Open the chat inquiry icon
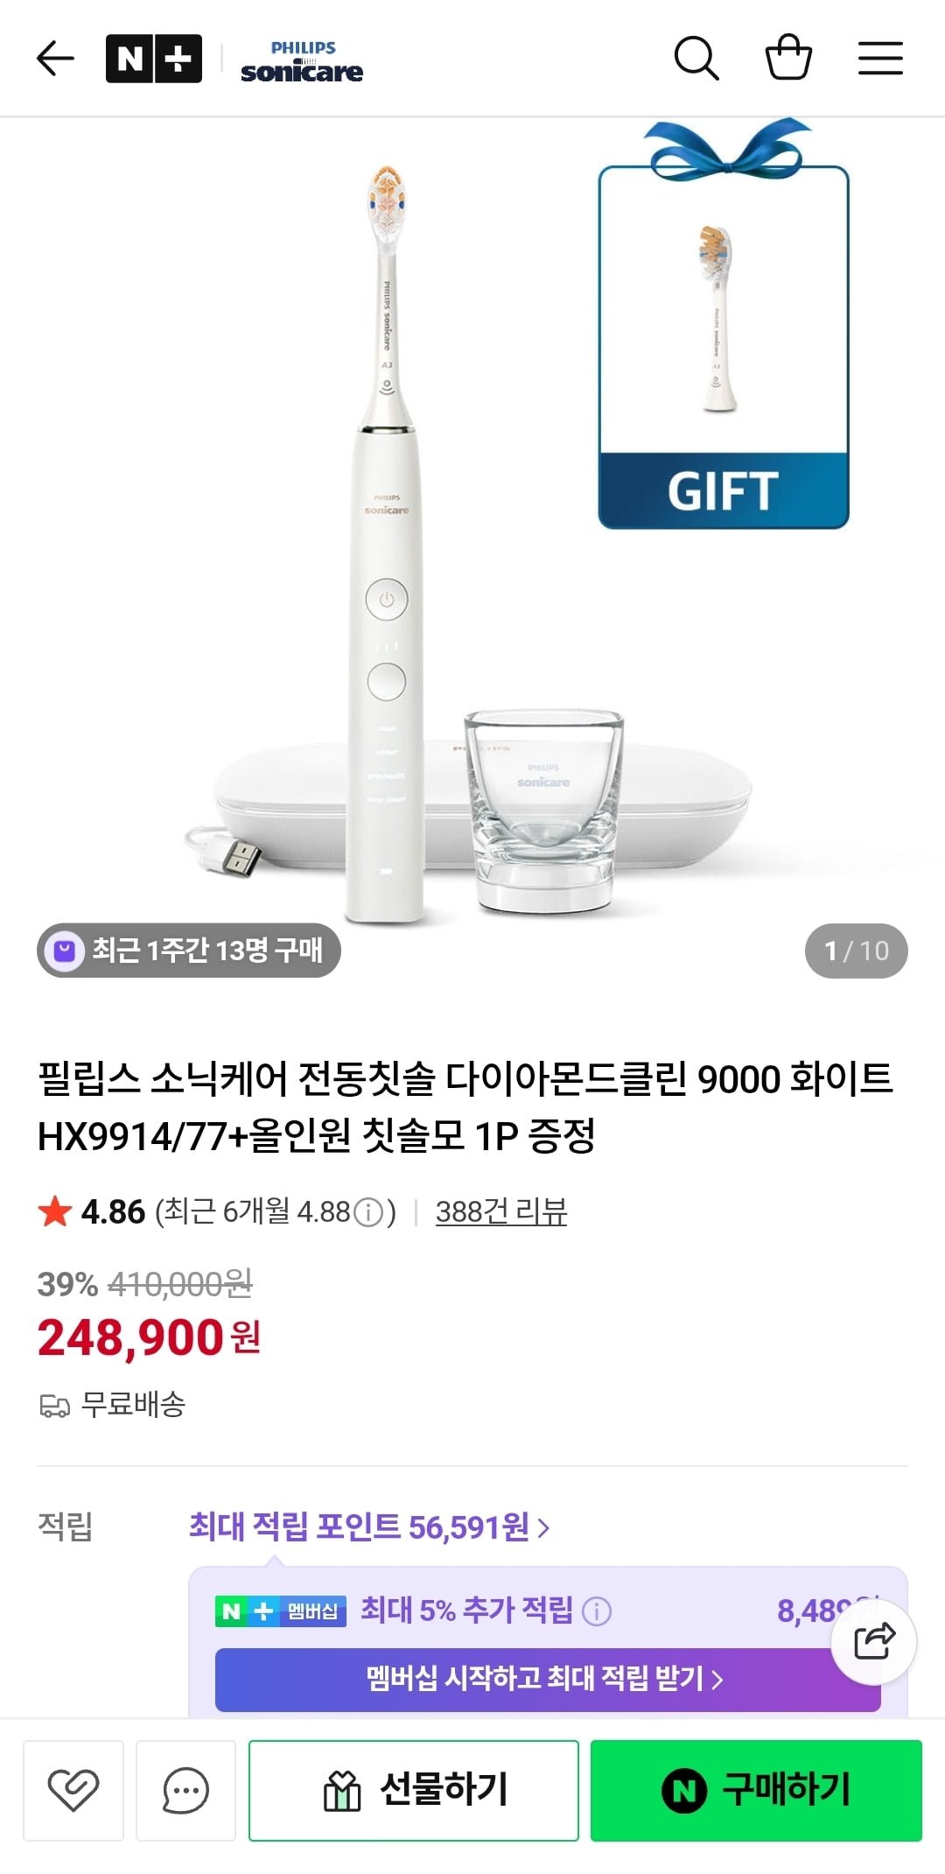 click(185, 1791)
